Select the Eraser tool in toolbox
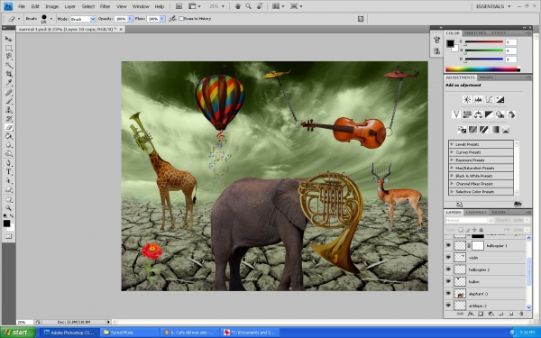 8,127
